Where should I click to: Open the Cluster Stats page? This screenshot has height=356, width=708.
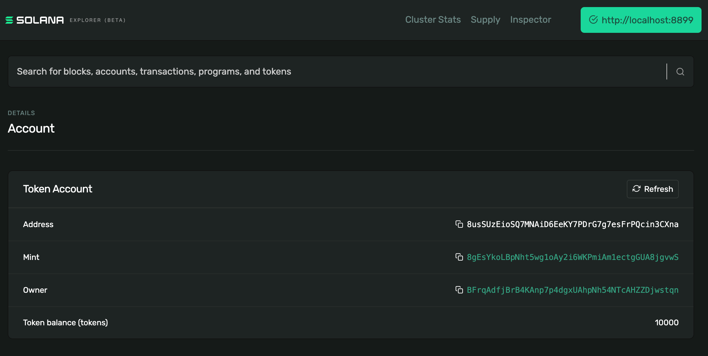tap(433, 20)
